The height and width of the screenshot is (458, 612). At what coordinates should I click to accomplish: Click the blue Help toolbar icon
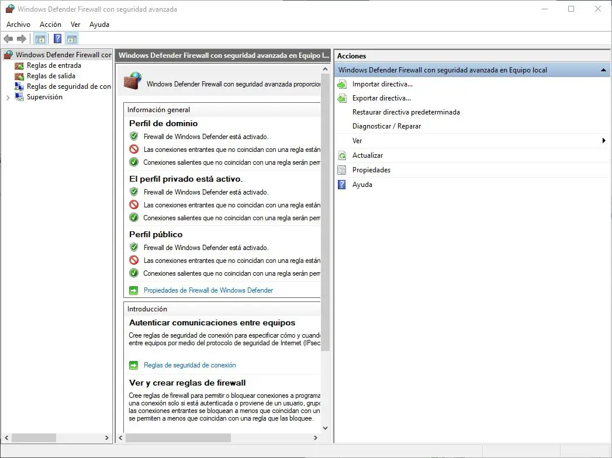pos(57,39)
